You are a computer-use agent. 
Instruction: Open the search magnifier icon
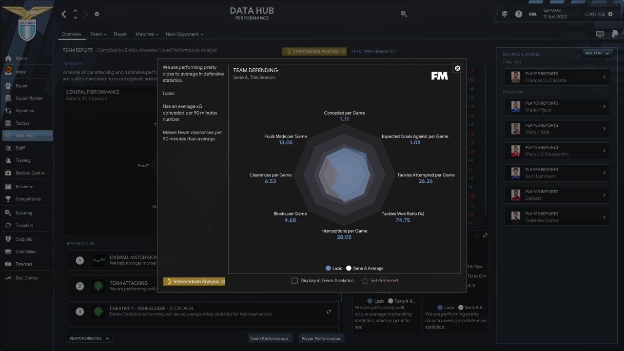404,14
